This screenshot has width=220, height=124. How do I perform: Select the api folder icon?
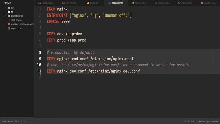pyautogui.click(x=9, y=8)
